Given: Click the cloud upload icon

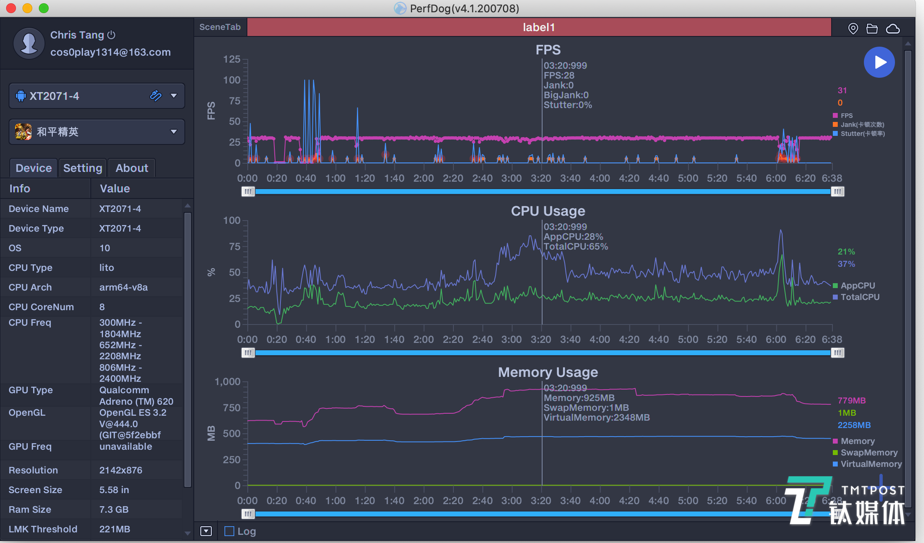Looking at the screenshot, I should [x=893, y=29].
